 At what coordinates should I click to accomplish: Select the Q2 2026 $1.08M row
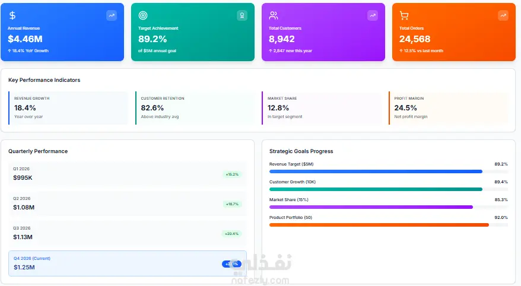(x=128, y=204)
